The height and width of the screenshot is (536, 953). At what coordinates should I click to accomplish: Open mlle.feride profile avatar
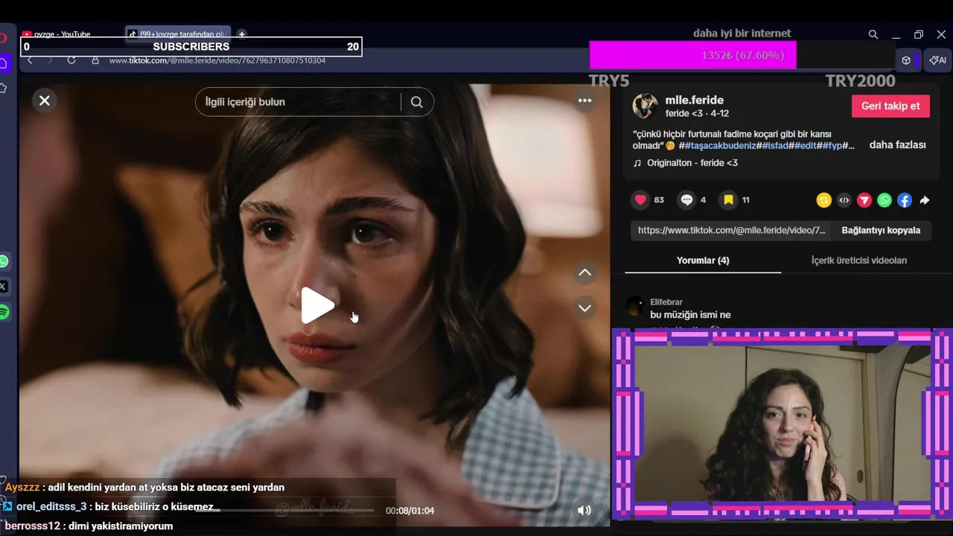click(645, 106)
